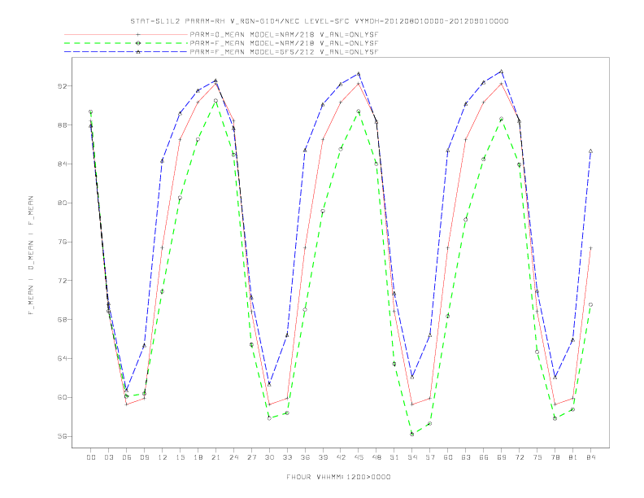
Task: Click x-axis tick label 39
Action: (x=323, y=457)
